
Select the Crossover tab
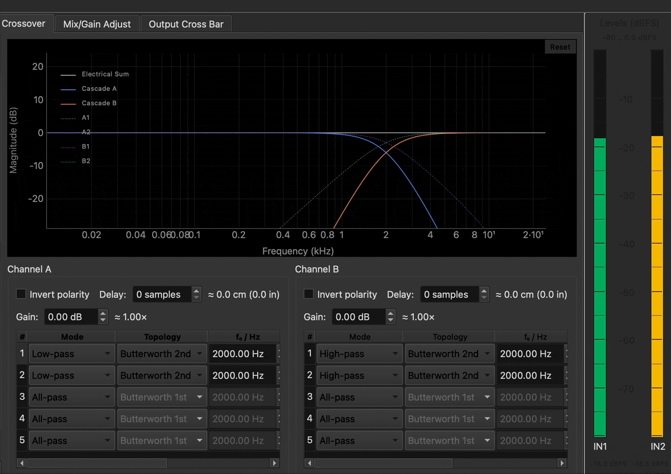[24, 23]
